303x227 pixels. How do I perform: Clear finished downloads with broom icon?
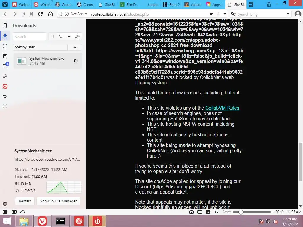pyautogui.click(x=77, y=36)
